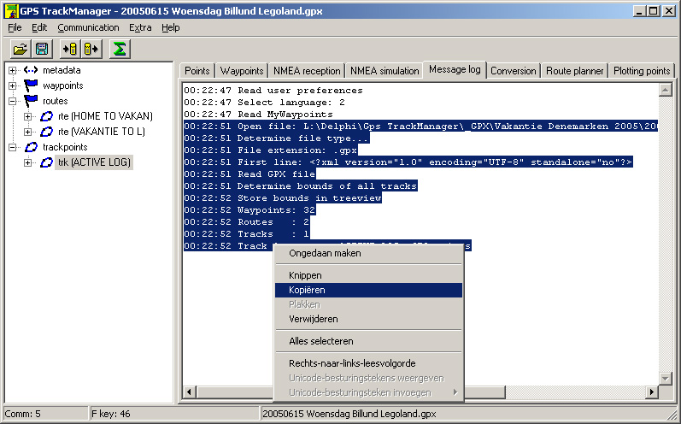Click the green sigma summary toolbar icon
681x424 pixels.
[120, 49]
